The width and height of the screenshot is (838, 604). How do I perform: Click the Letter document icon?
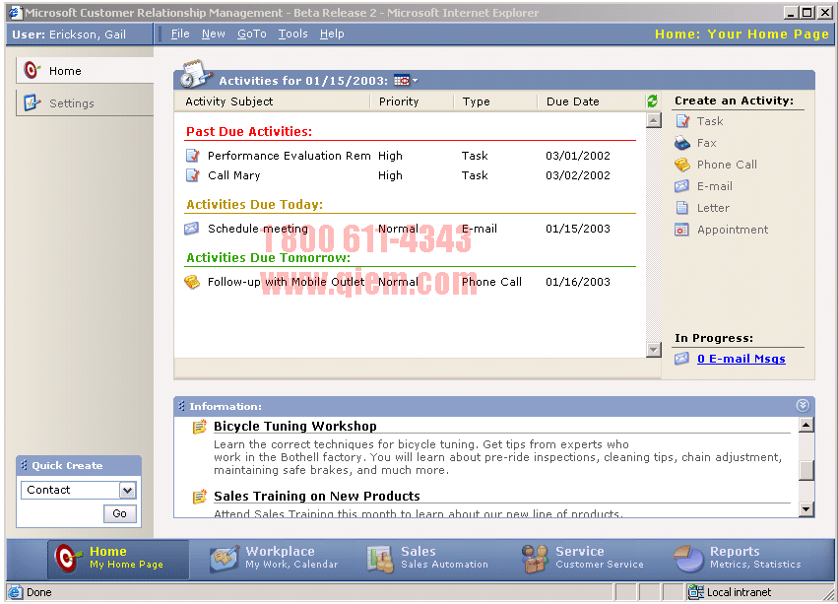click(682, 208)
